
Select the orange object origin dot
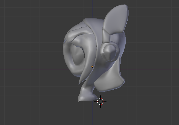[x=92, y=66]
